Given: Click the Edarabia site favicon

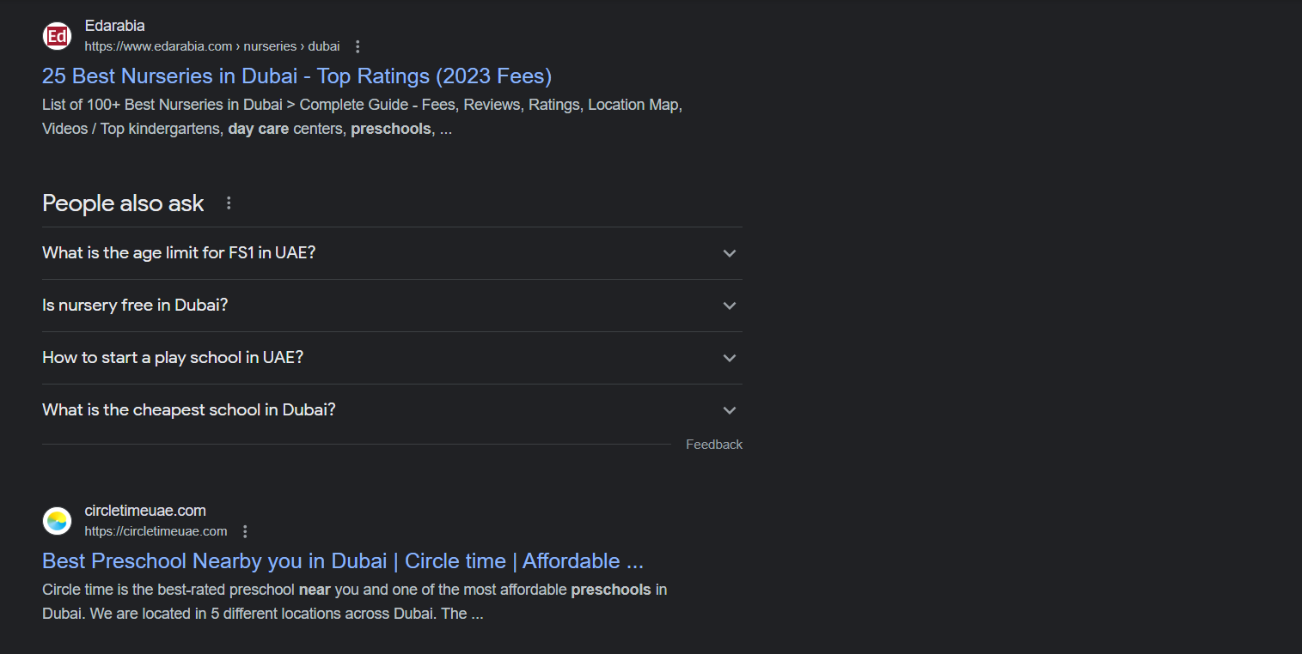Looking at the screenshot, I should click(57, 36).
